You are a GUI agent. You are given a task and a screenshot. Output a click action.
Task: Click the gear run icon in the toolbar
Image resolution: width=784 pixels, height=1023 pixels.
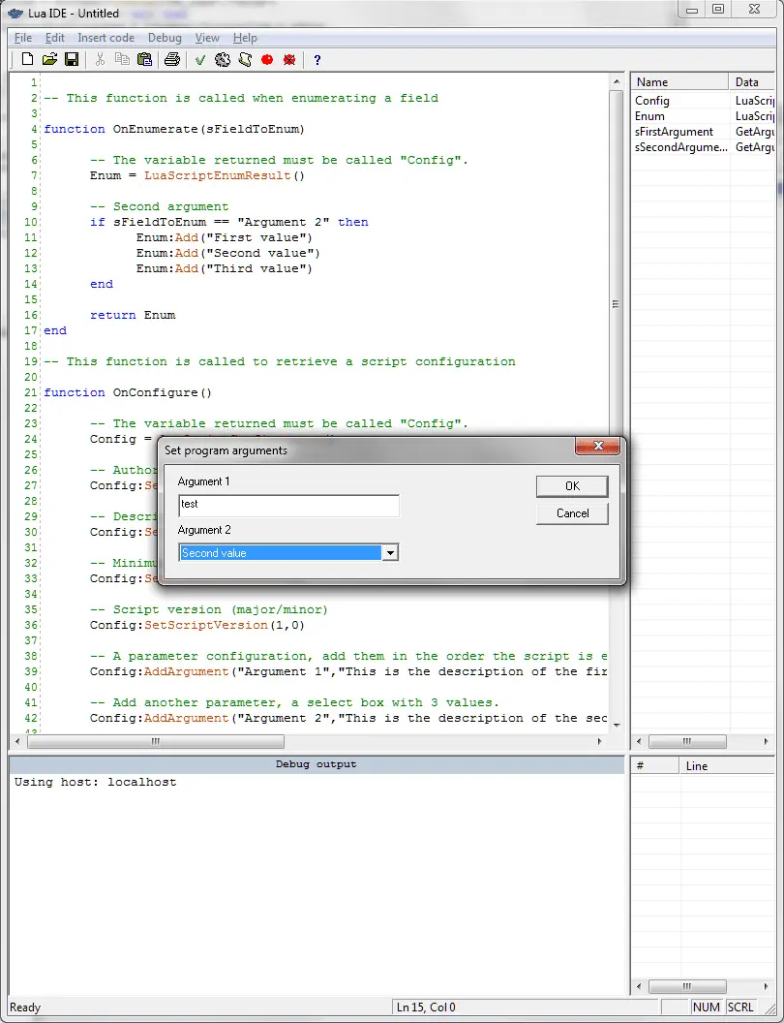[223, 59]
